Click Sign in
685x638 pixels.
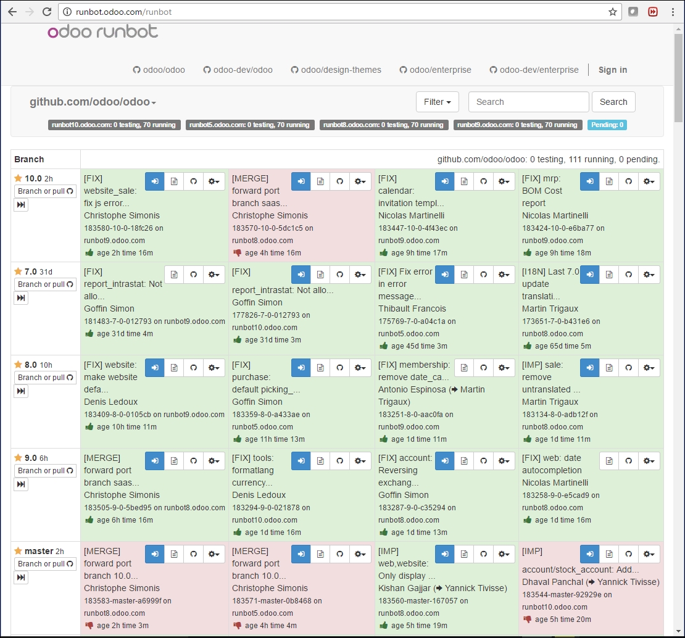[612, 70]
